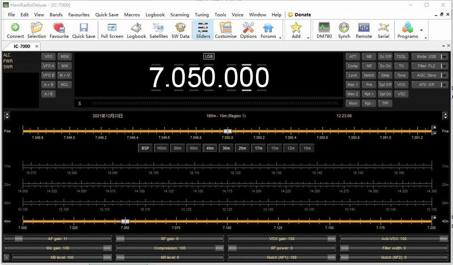Click the Synch toolbar icon

344,30
